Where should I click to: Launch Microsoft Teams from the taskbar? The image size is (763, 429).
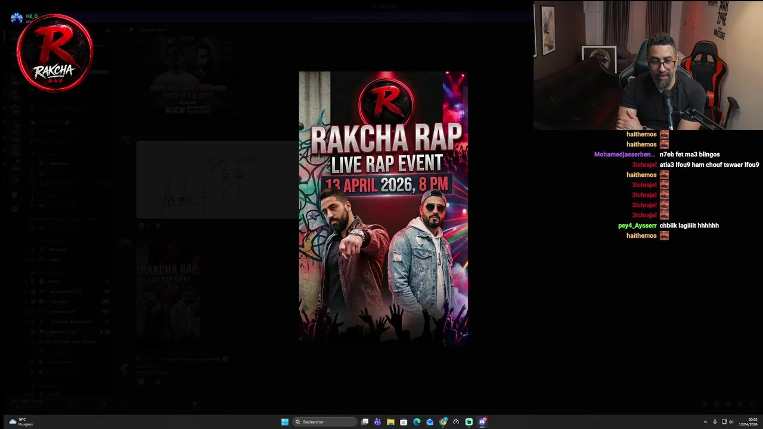377,422
